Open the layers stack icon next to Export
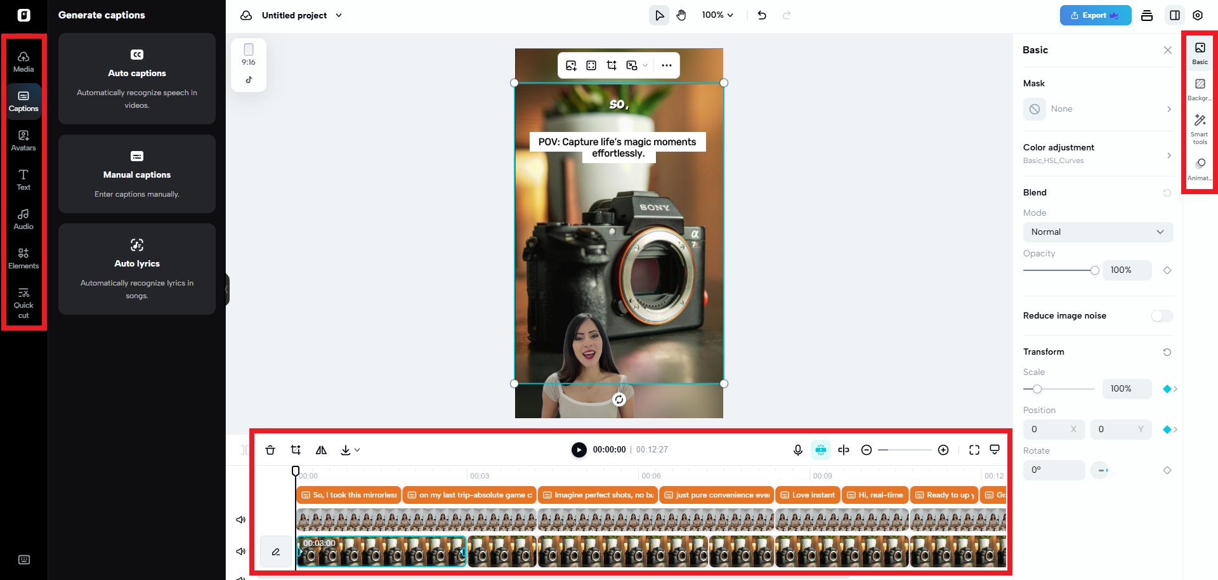 pyautogui.click(x=1147, y=15)
